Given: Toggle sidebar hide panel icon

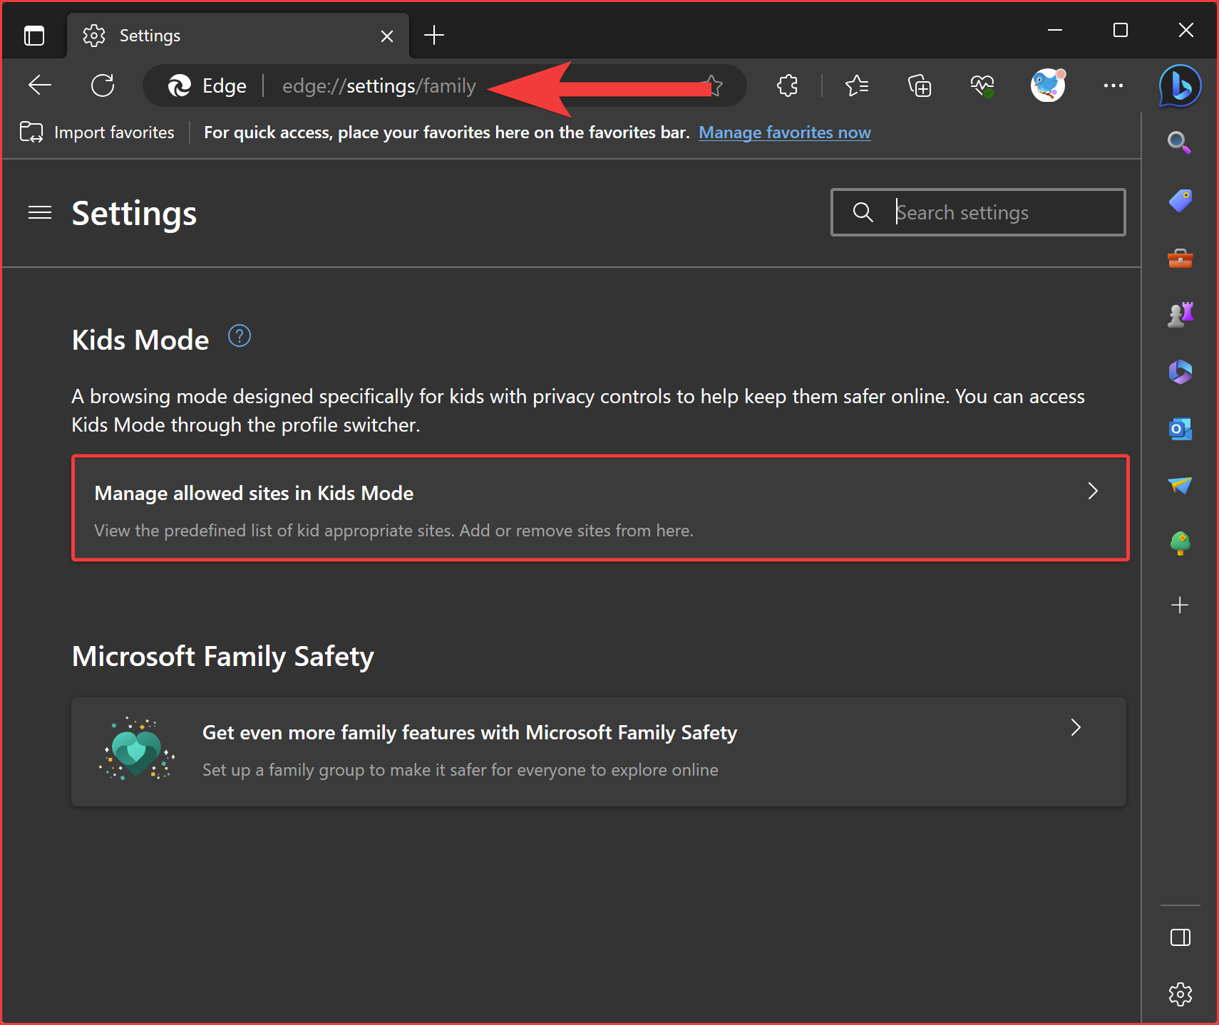Looking at the screenshot, I should coord(1181,937).
